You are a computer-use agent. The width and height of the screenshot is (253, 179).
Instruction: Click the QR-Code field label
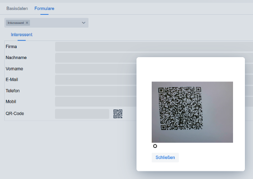(x=15, y=114)
